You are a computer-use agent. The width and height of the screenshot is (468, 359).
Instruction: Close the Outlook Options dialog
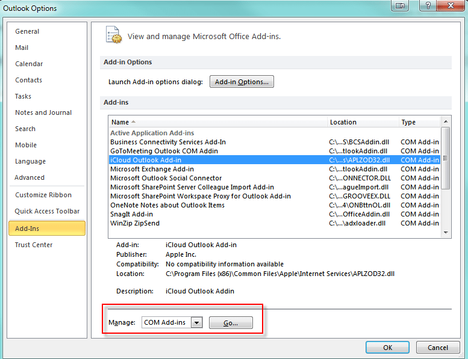451,5
